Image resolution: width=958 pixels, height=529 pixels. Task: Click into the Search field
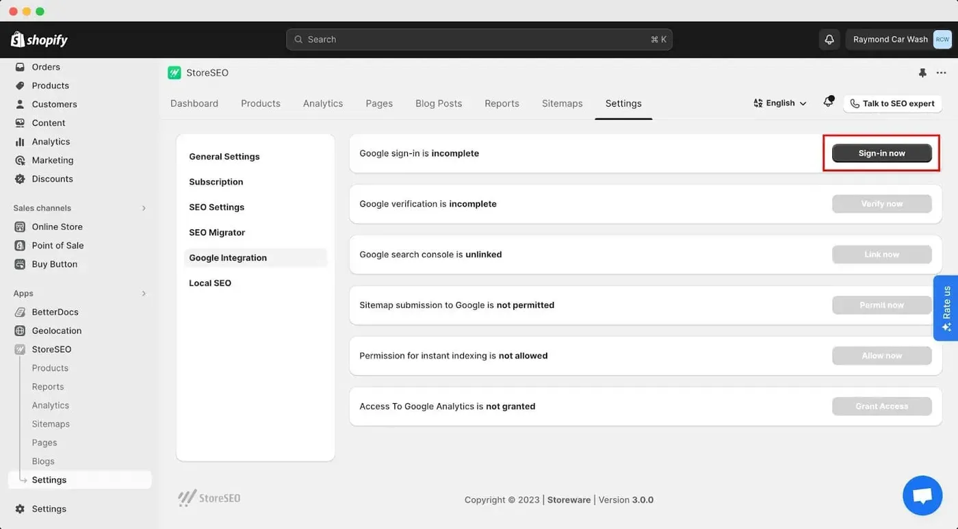click(479, 40)
